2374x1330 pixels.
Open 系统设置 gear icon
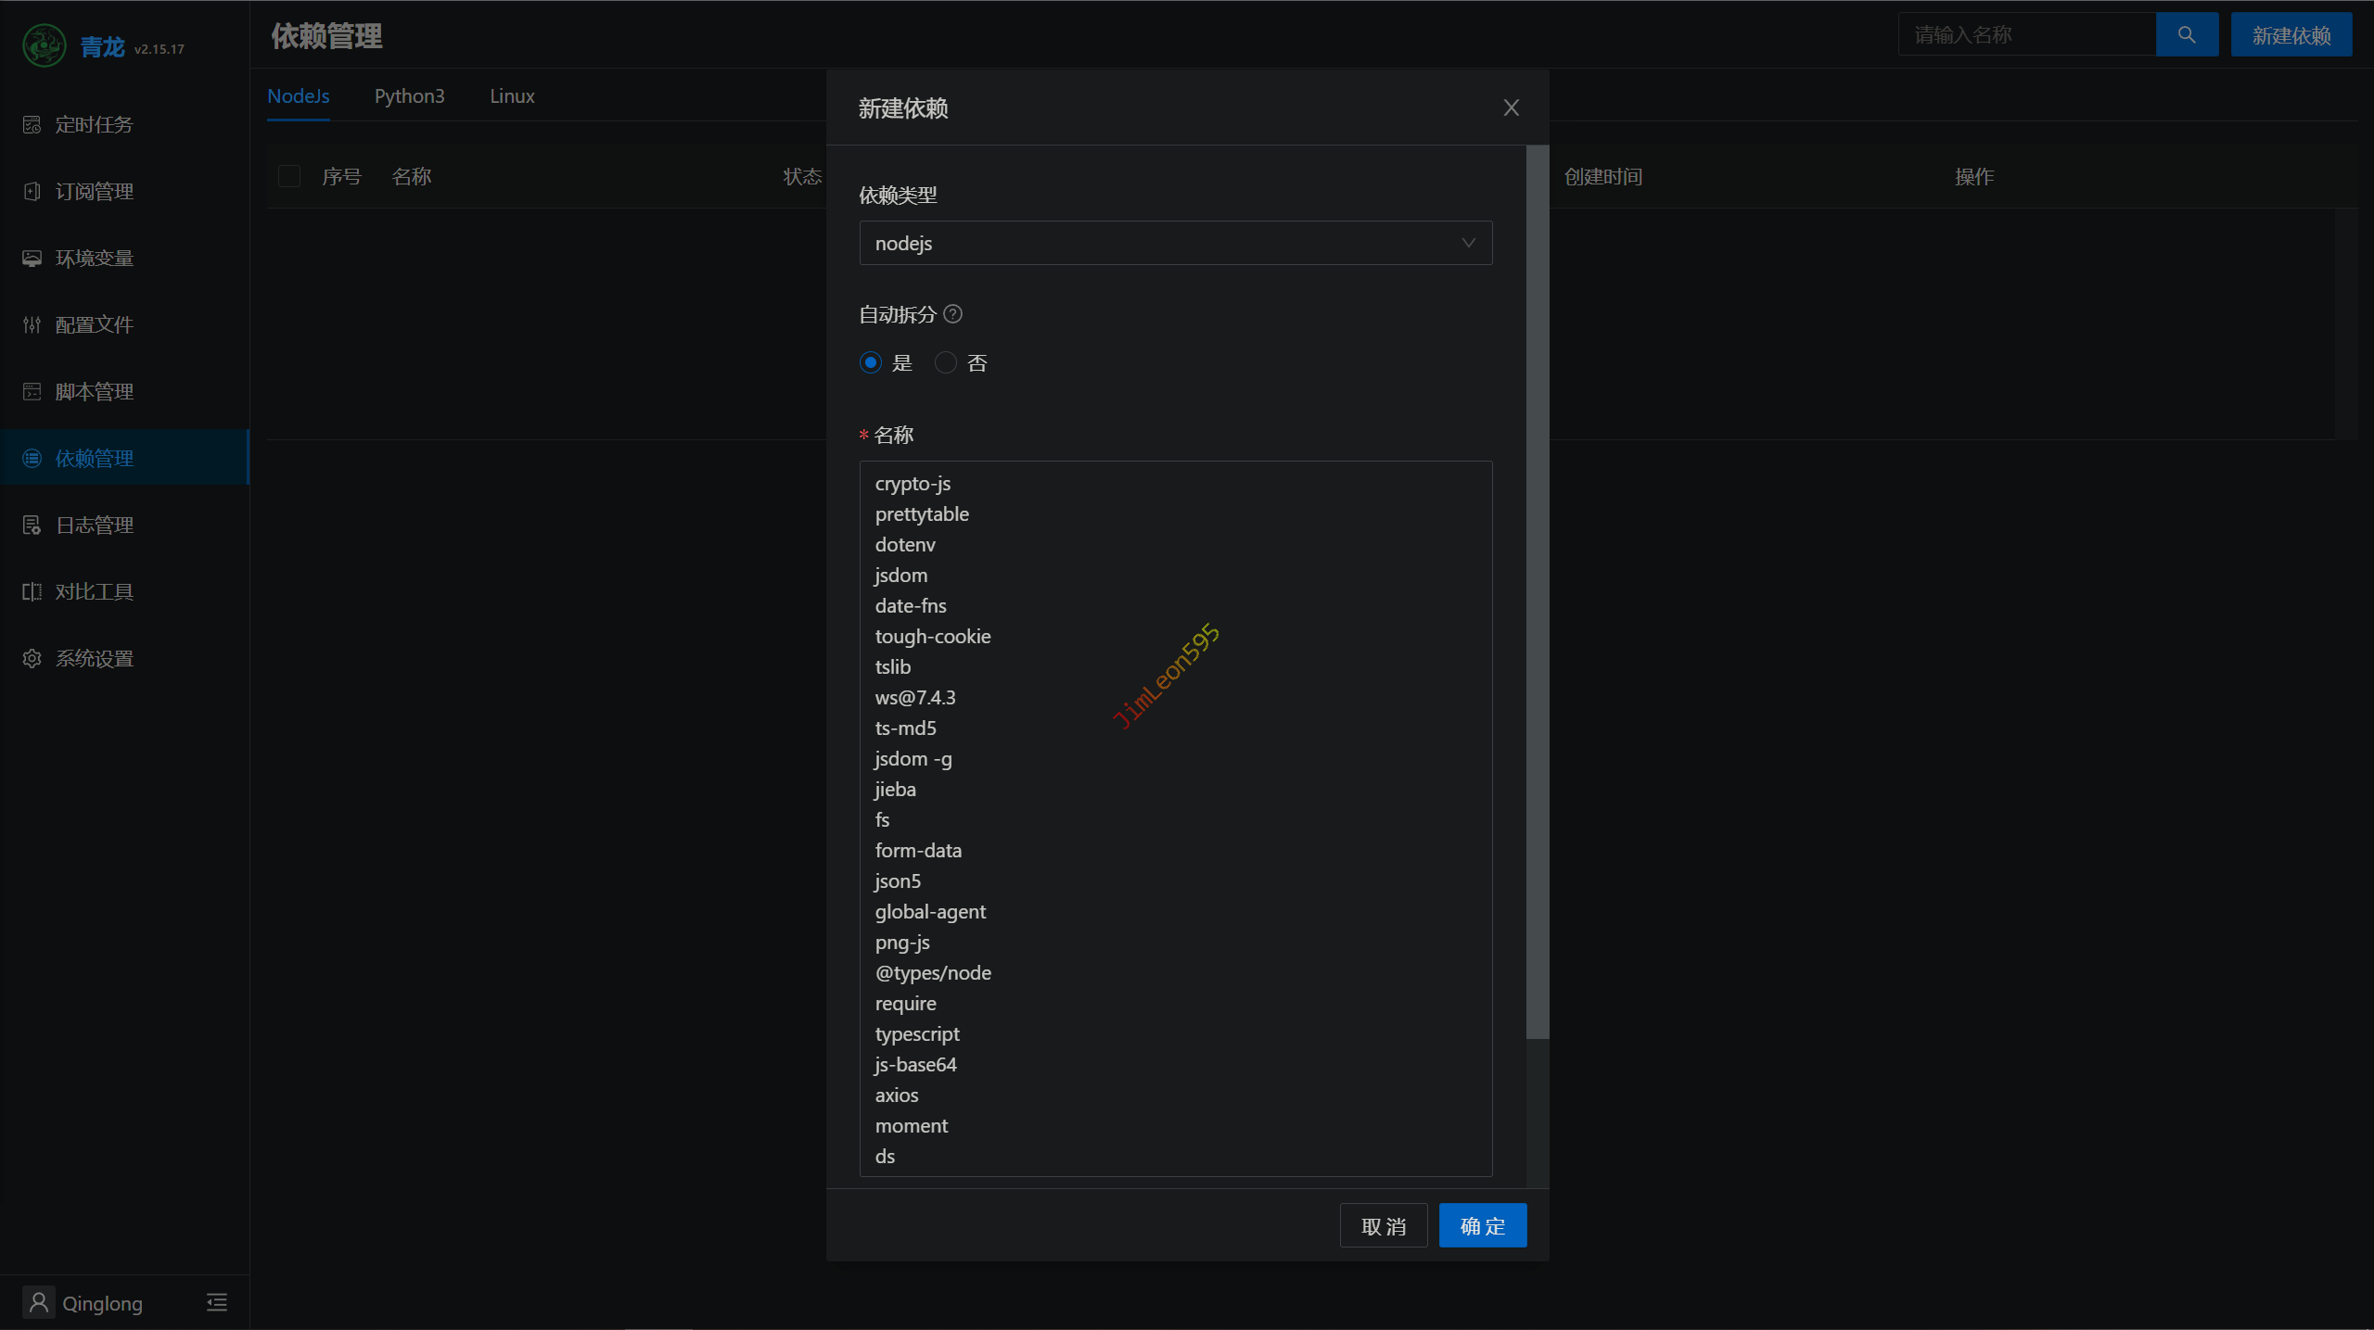(32, 659)
